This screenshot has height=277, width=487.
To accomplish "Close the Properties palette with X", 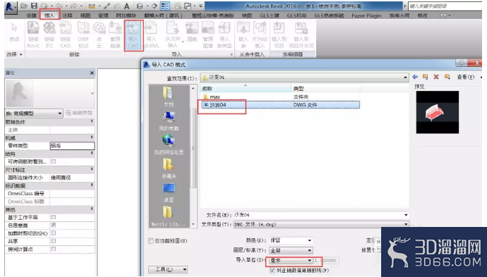I will tap(92, 73).
